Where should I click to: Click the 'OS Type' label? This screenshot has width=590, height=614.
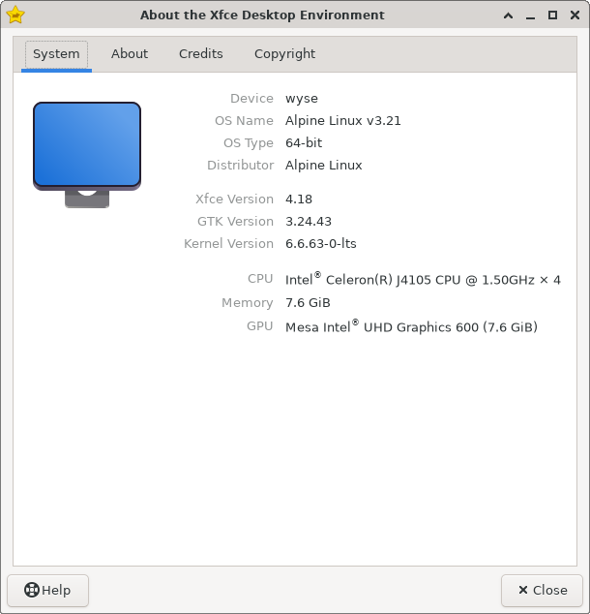(249, 143)
